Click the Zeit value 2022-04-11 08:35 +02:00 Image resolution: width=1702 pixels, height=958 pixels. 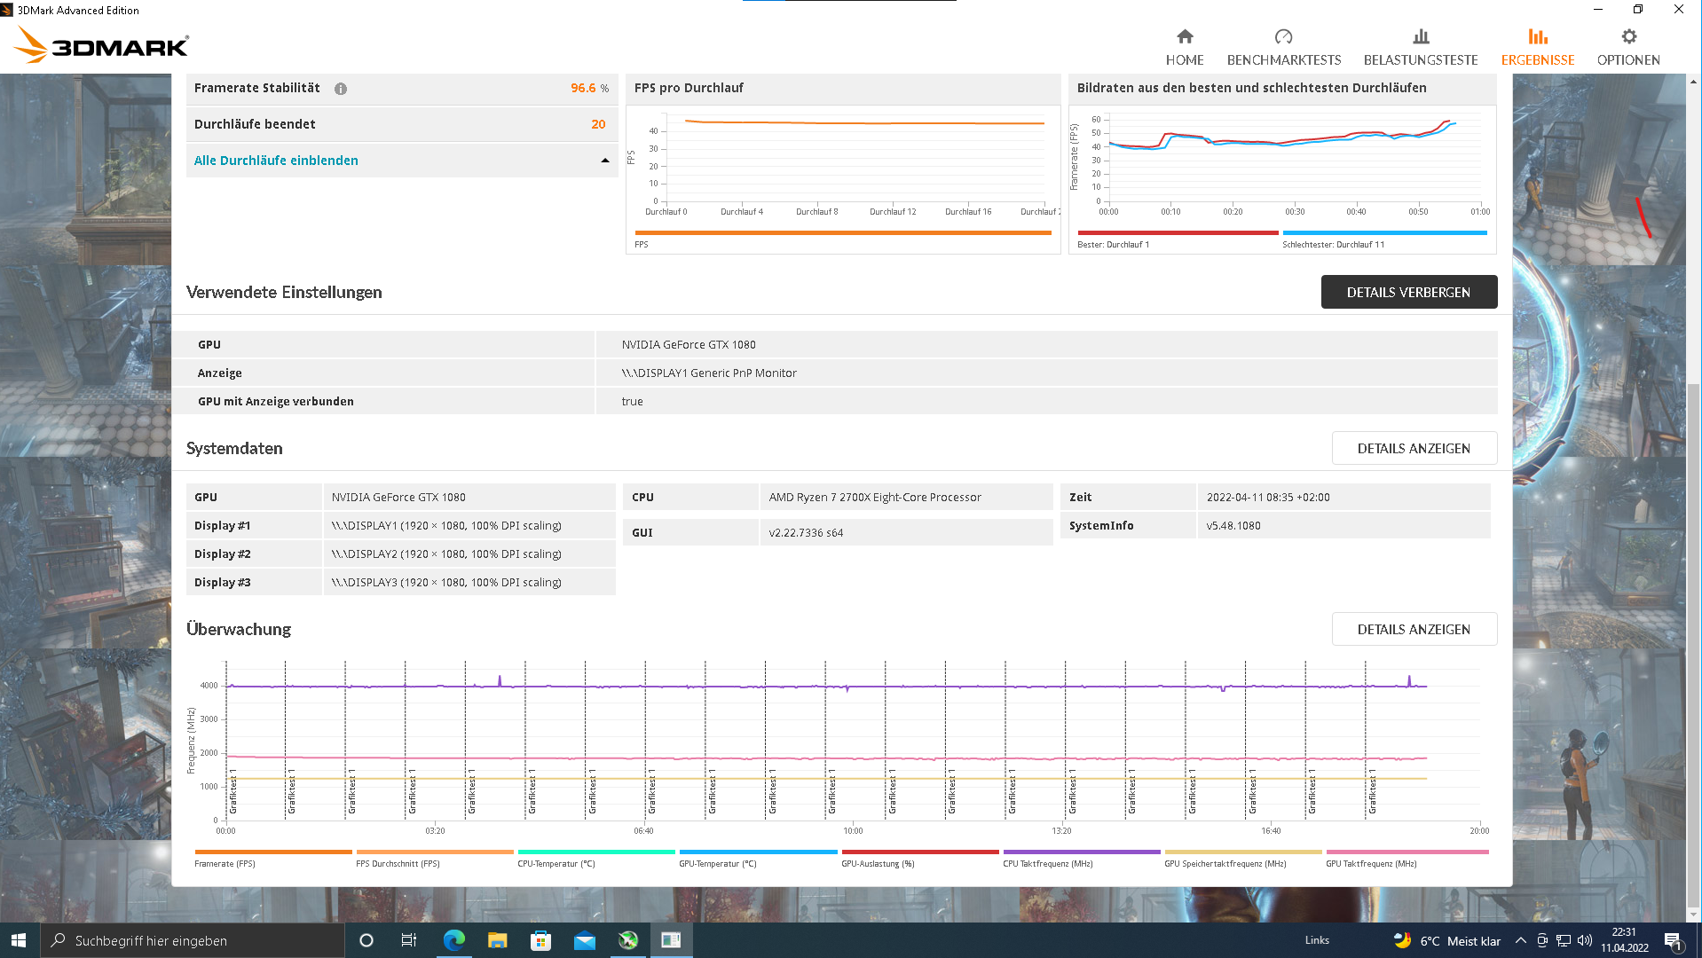click(1268, 498)
